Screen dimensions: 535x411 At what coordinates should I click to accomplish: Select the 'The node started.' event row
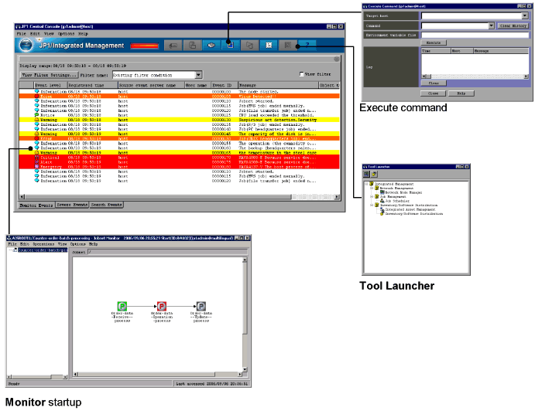(180, 92)
